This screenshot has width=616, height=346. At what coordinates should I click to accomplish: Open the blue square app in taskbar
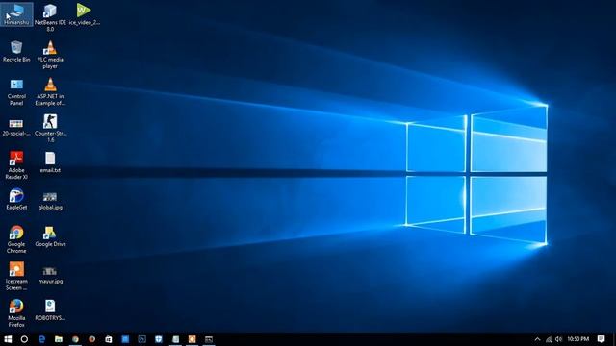(x=125, y=339)
